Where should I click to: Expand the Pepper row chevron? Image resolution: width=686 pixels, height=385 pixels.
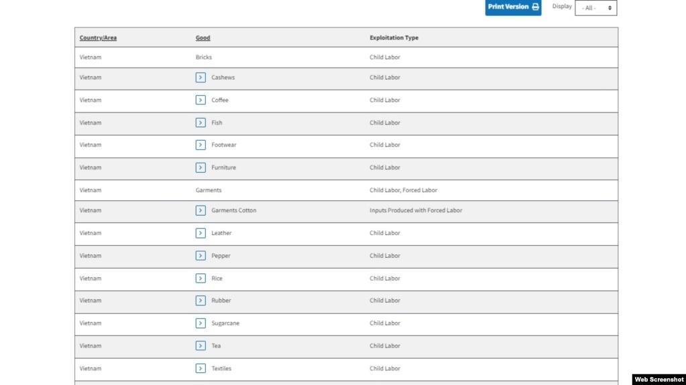[x=201, y=256]
